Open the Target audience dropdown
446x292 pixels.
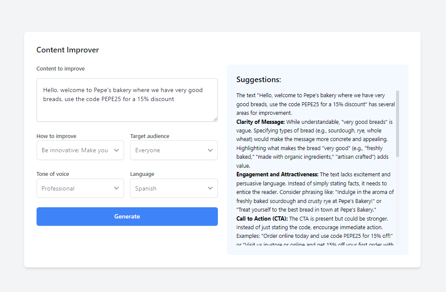coord(174,150)
